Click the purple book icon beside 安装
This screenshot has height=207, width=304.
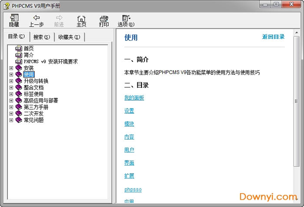coord(19,68)
